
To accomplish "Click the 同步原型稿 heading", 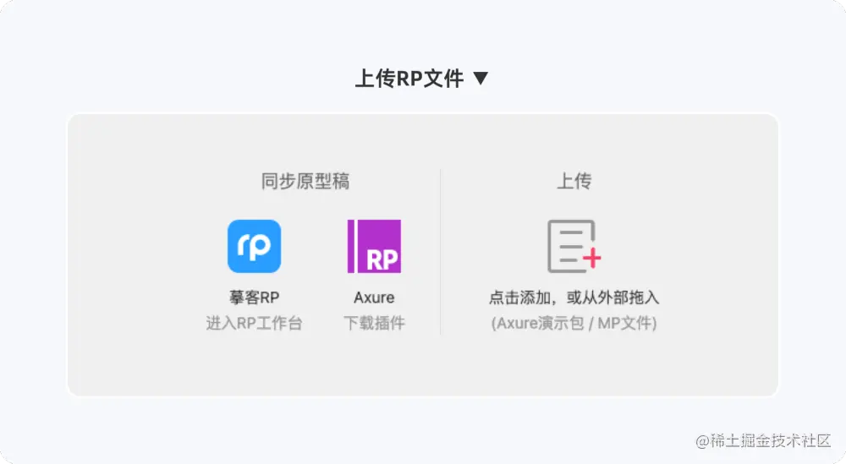I will [x=305, y=181].
